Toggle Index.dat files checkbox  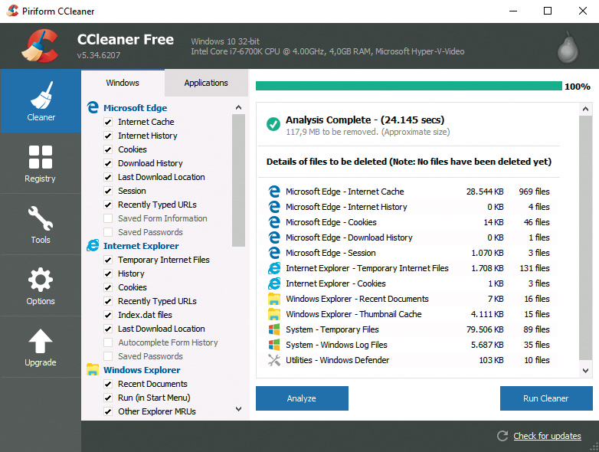pyautogui.click(x=108, y=315)
